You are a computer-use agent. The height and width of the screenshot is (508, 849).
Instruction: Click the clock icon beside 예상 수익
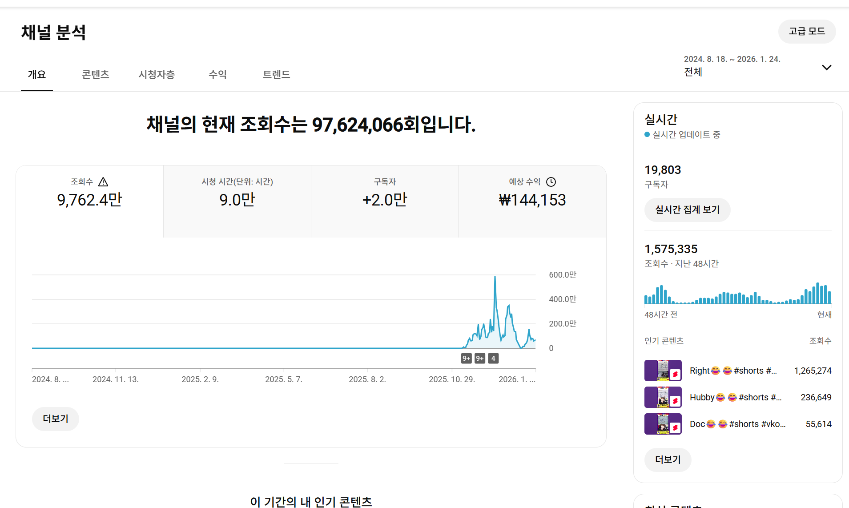click(551, 181)
